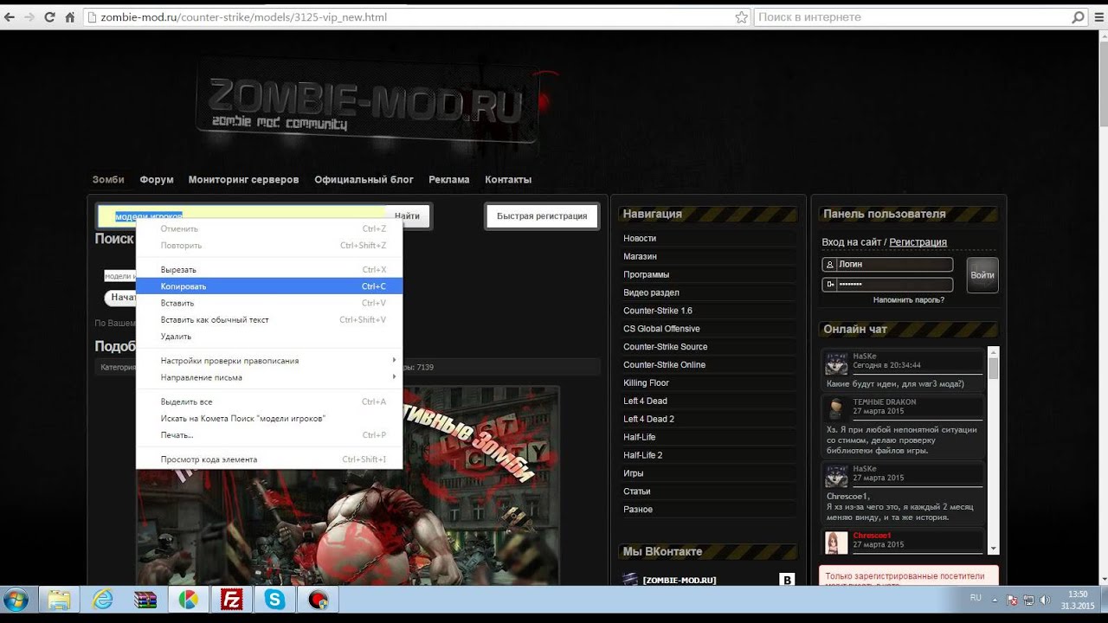1108x623 pixels.
Task: Open Официальный блог nav tab
Action: (x=364, y=180)
